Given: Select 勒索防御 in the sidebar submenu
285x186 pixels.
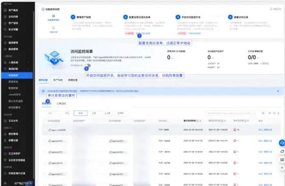Looking at the screenshot, I should point(13,88).
